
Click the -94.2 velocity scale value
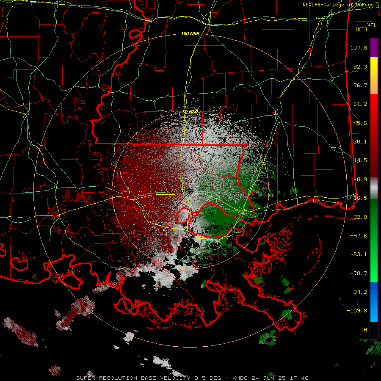[x=359, y=292]
